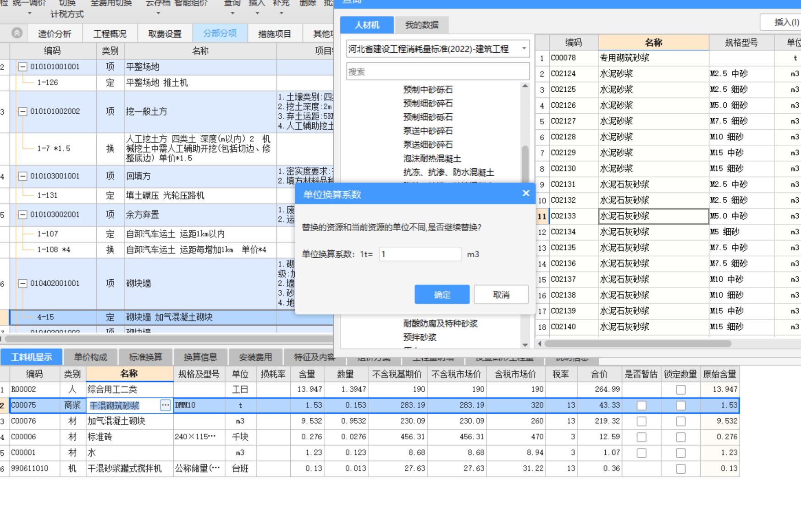801x509 pixels.
Task: Select tree item 泵送中砂碎石
Action: (428, 131)
